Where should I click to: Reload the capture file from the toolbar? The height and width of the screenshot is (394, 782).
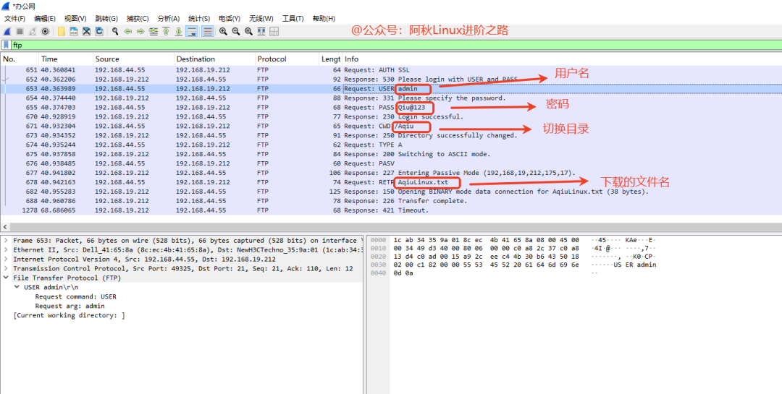98,31
